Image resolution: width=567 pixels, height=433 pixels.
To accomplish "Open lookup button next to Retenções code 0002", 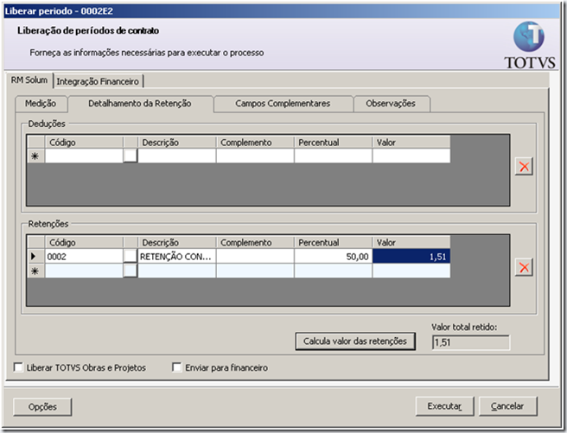I will [131, 257].
